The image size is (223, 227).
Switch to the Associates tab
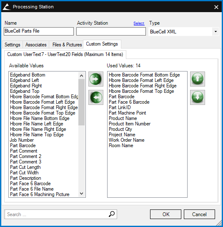[x=36, y=45]
